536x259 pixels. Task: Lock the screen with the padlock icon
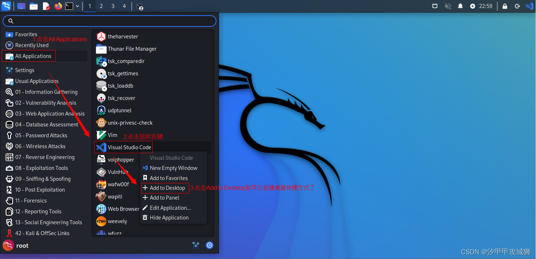coord(505,6)
